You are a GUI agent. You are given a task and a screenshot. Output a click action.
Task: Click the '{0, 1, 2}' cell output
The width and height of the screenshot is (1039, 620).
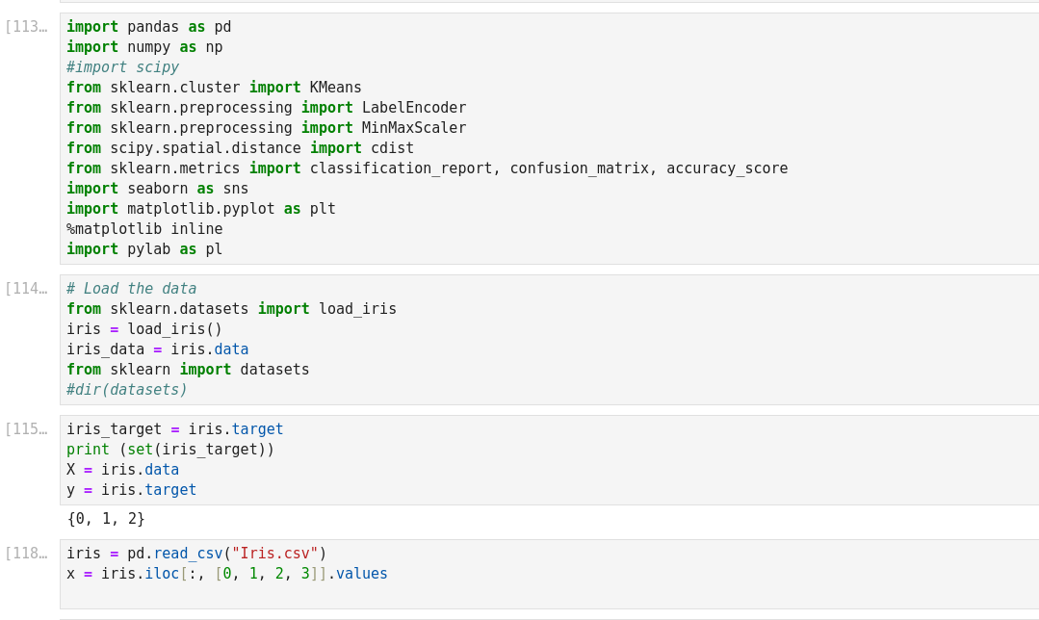coord(106,519)
